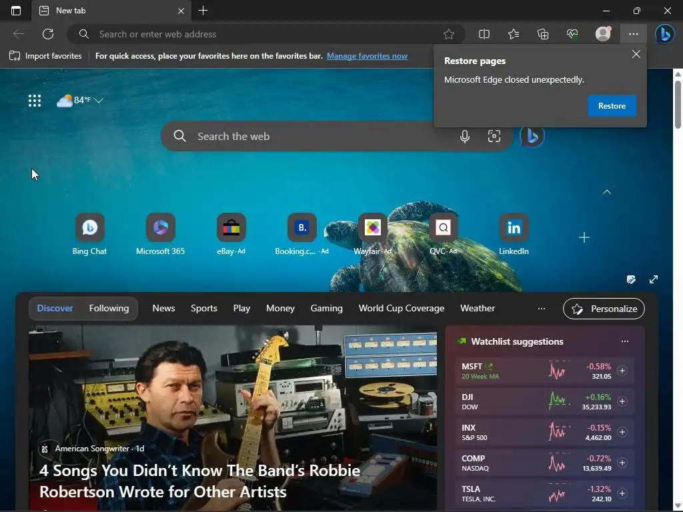683x512 pixels.
Task: Add INX to watchlist
Action: 622,432
